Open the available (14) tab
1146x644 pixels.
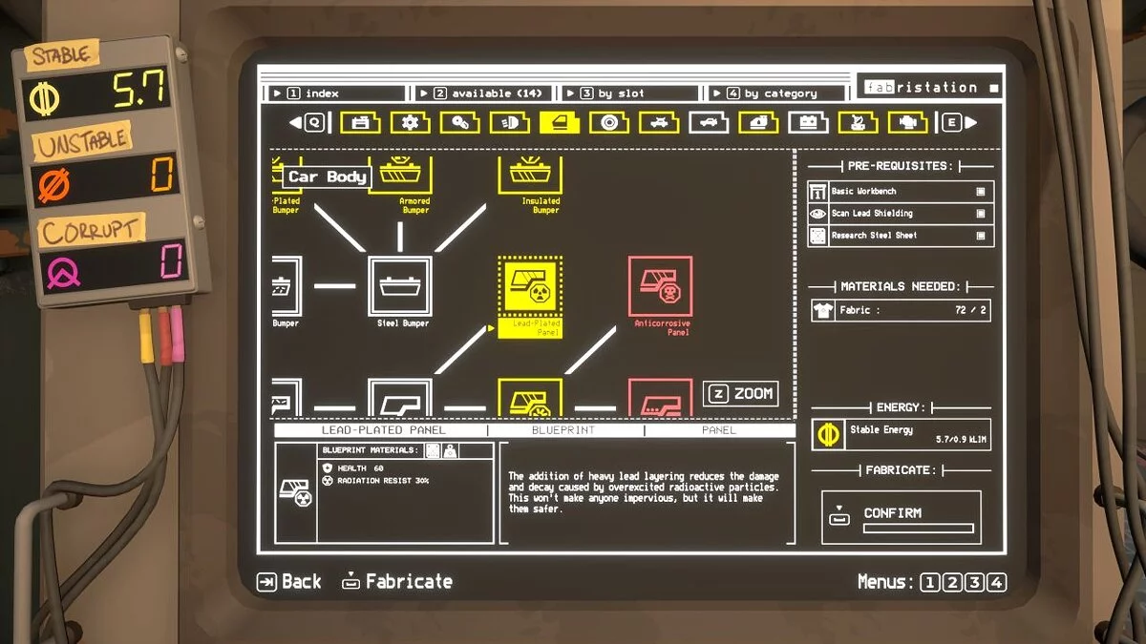coord(483,93)
